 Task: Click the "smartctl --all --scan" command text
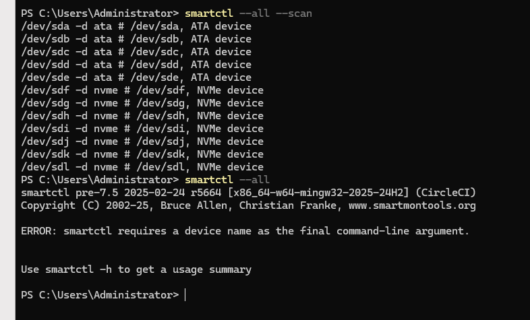248,13
